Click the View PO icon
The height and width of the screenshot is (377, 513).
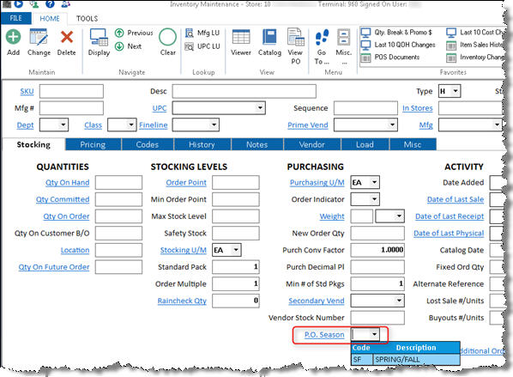[x=295, y=37]
